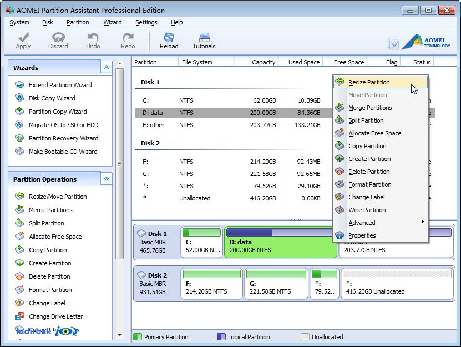Expand the Advanced submenu arrow
The height and width of the screenshot is (347, 461).
click(423, 222)
